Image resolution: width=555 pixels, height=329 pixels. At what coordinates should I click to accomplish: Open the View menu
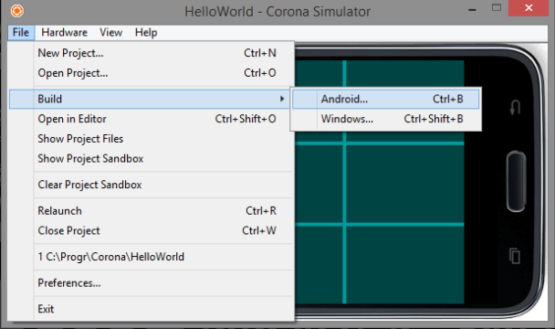(x=110, y=33)
